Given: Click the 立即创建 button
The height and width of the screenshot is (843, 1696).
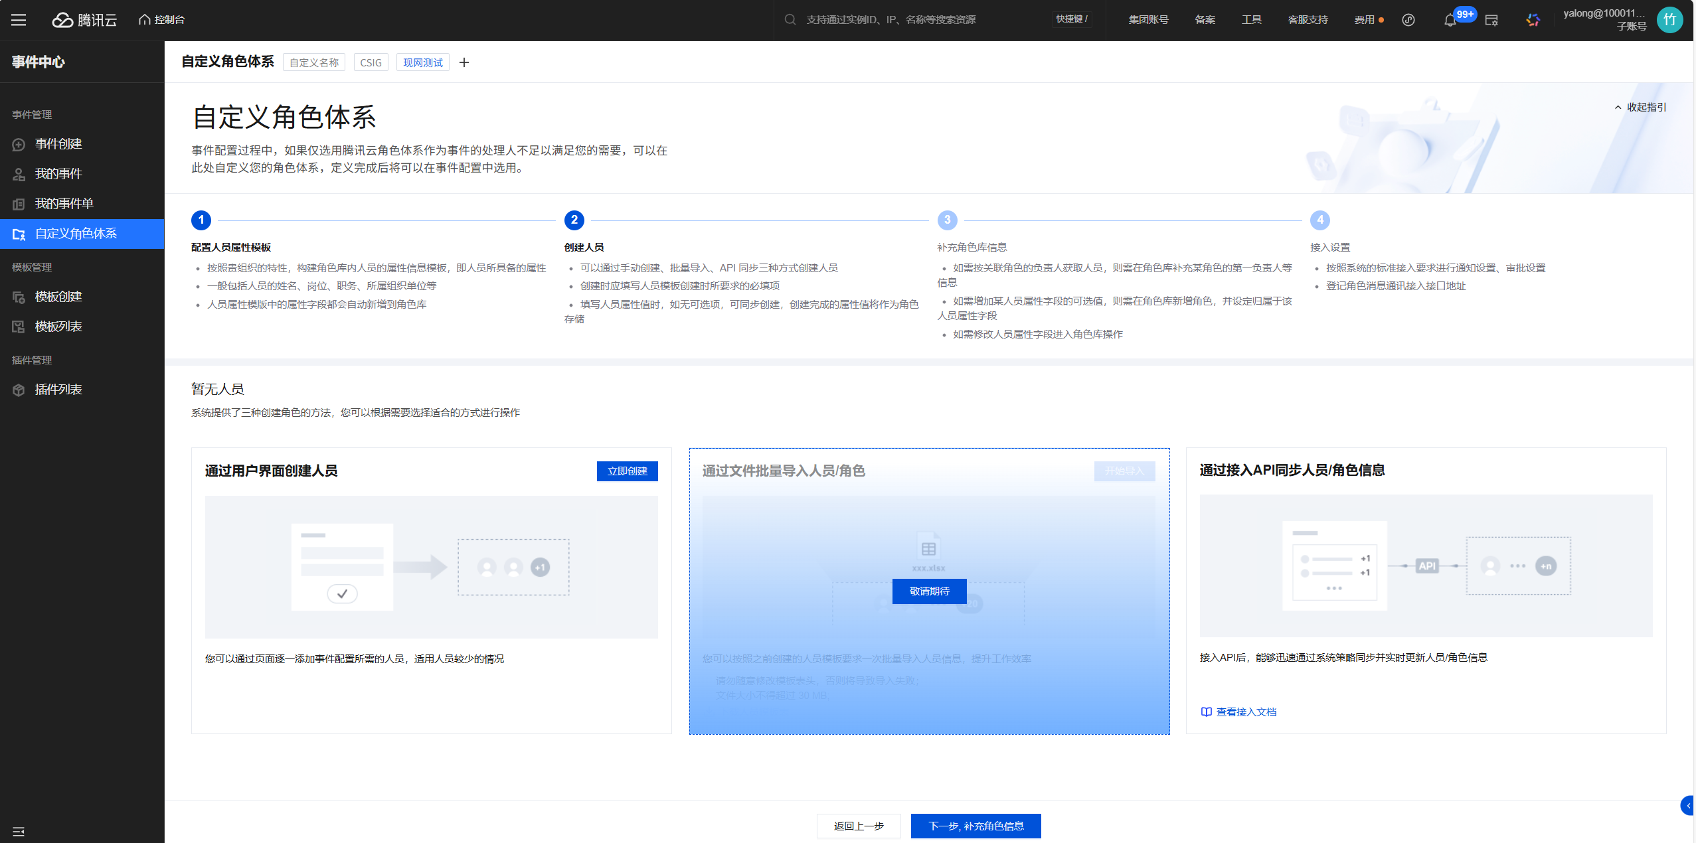Looking at the screenshot, I should tap(627, 471).
